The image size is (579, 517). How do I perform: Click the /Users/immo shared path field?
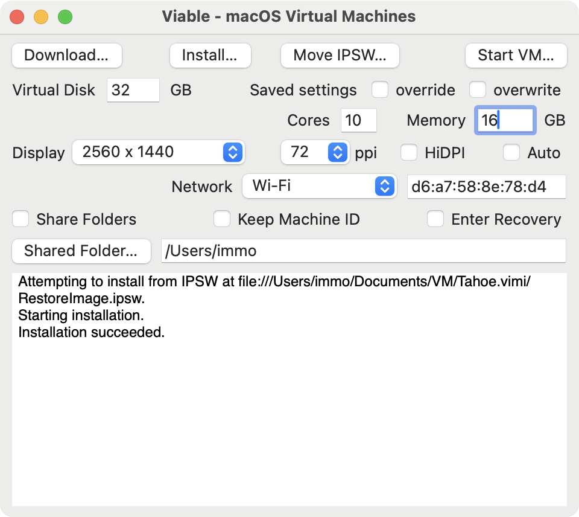363,251
